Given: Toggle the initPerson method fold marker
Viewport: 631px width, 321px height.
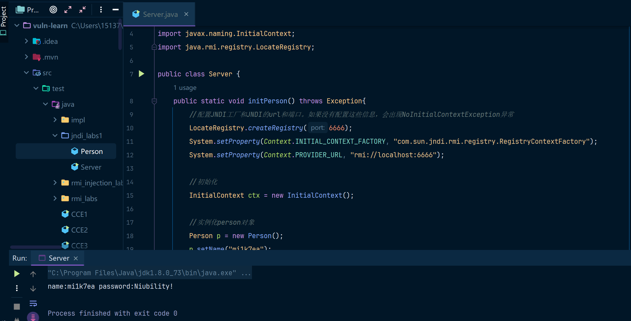Looking at the screenshot, I should [x=154, y=101].
